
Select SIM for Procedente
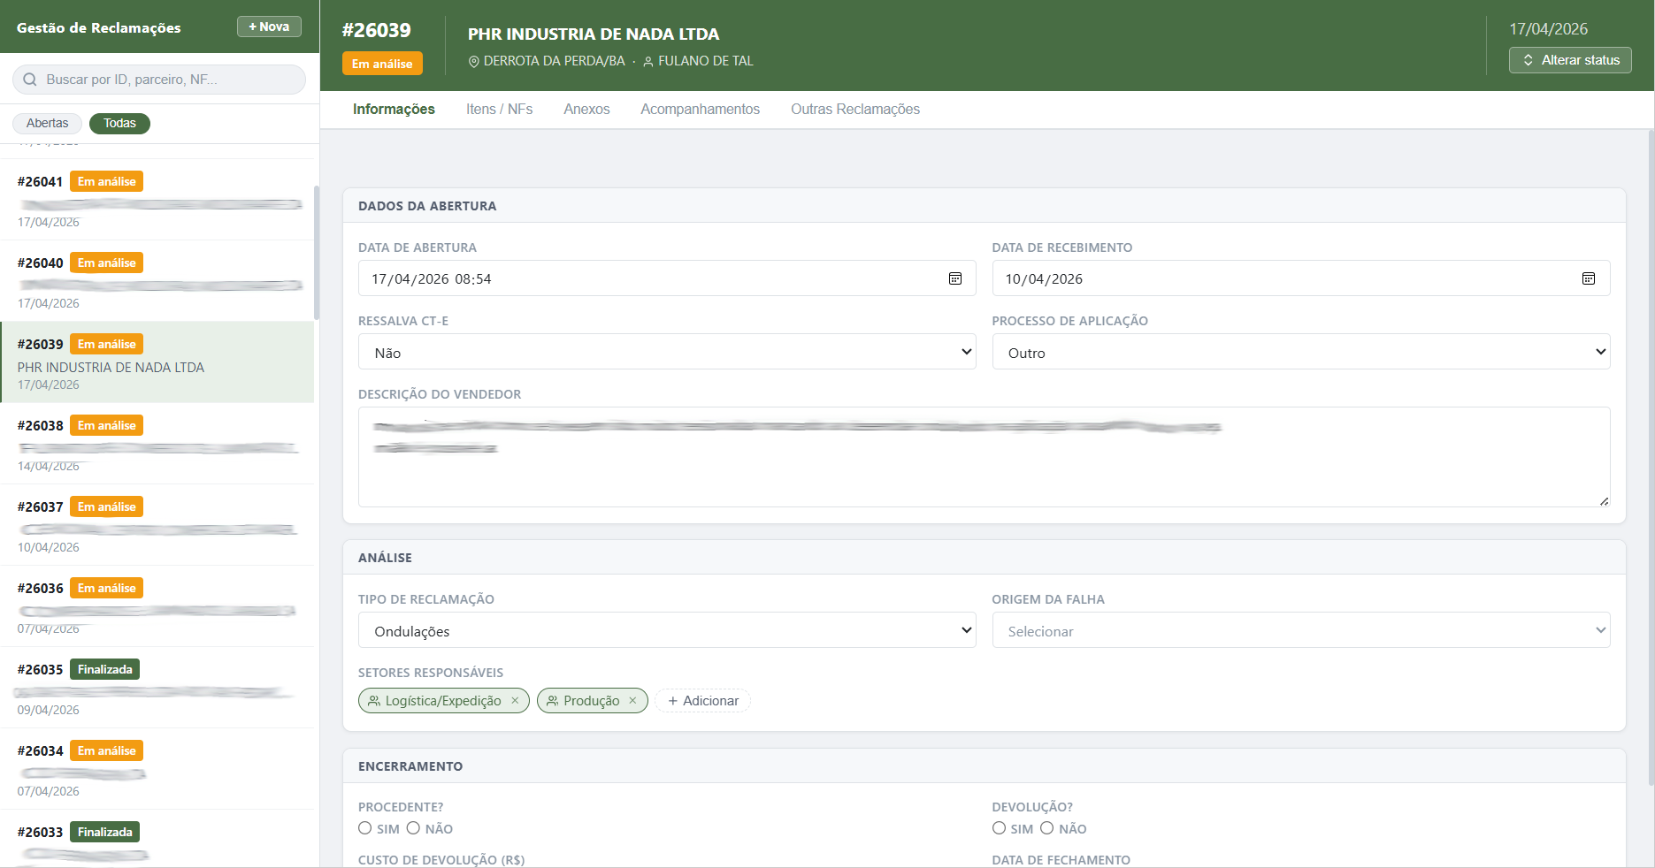point(365,828)
